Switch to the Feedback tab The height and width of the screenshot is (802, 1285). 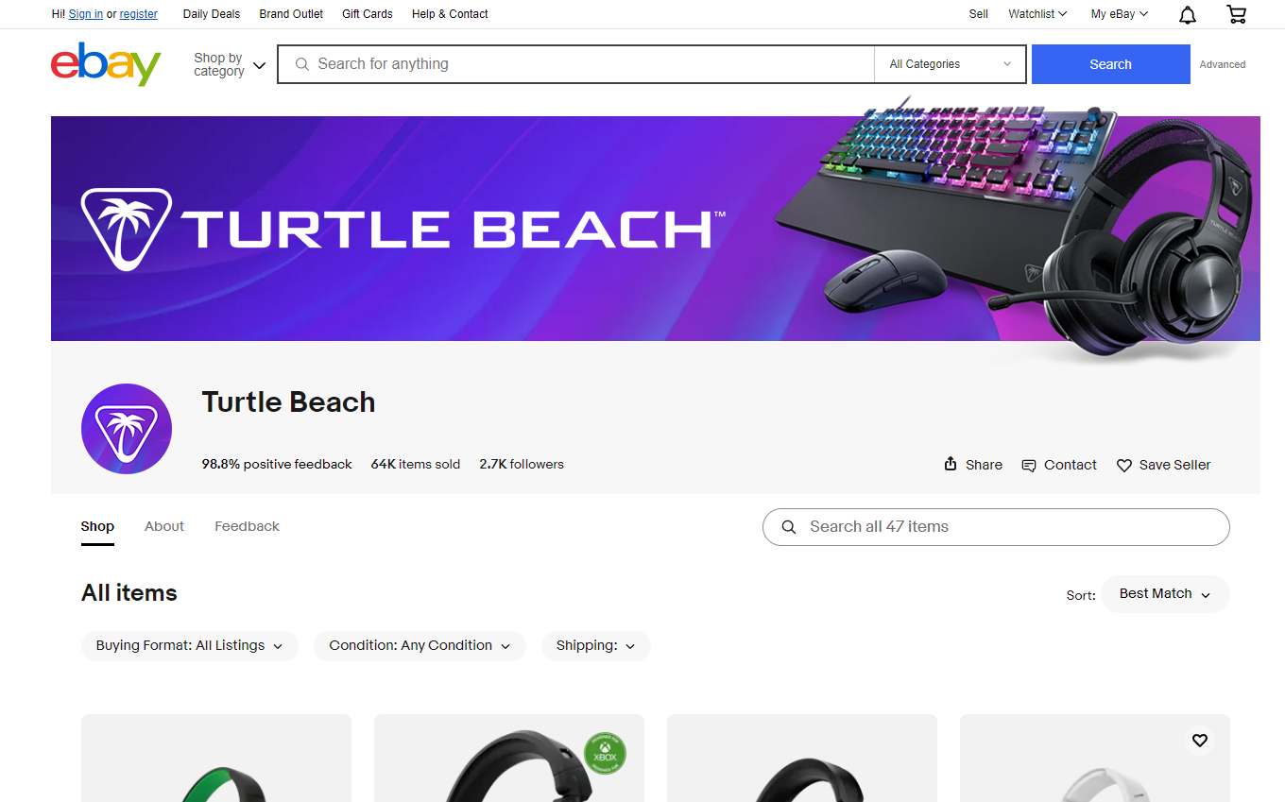(x=247, y=526)
